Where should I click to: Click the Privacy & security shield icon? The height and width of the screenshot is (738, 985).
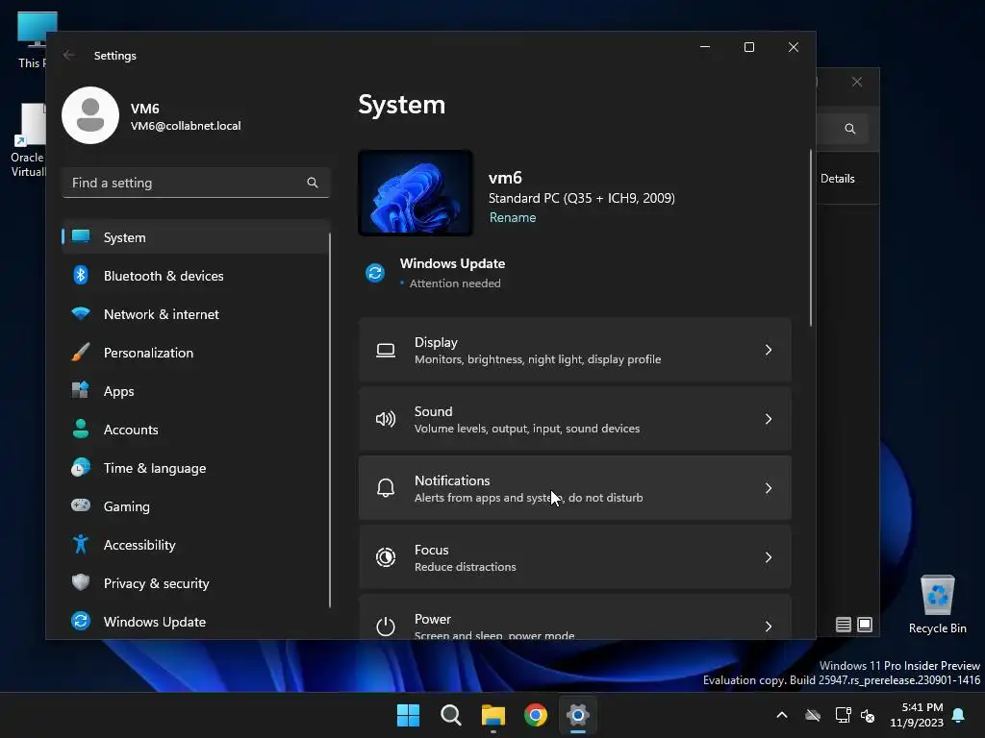pos(81,582)
